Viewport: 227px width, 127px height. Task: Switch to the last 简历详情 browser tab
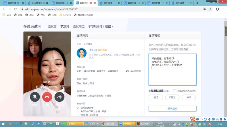(x=180, y=3)
